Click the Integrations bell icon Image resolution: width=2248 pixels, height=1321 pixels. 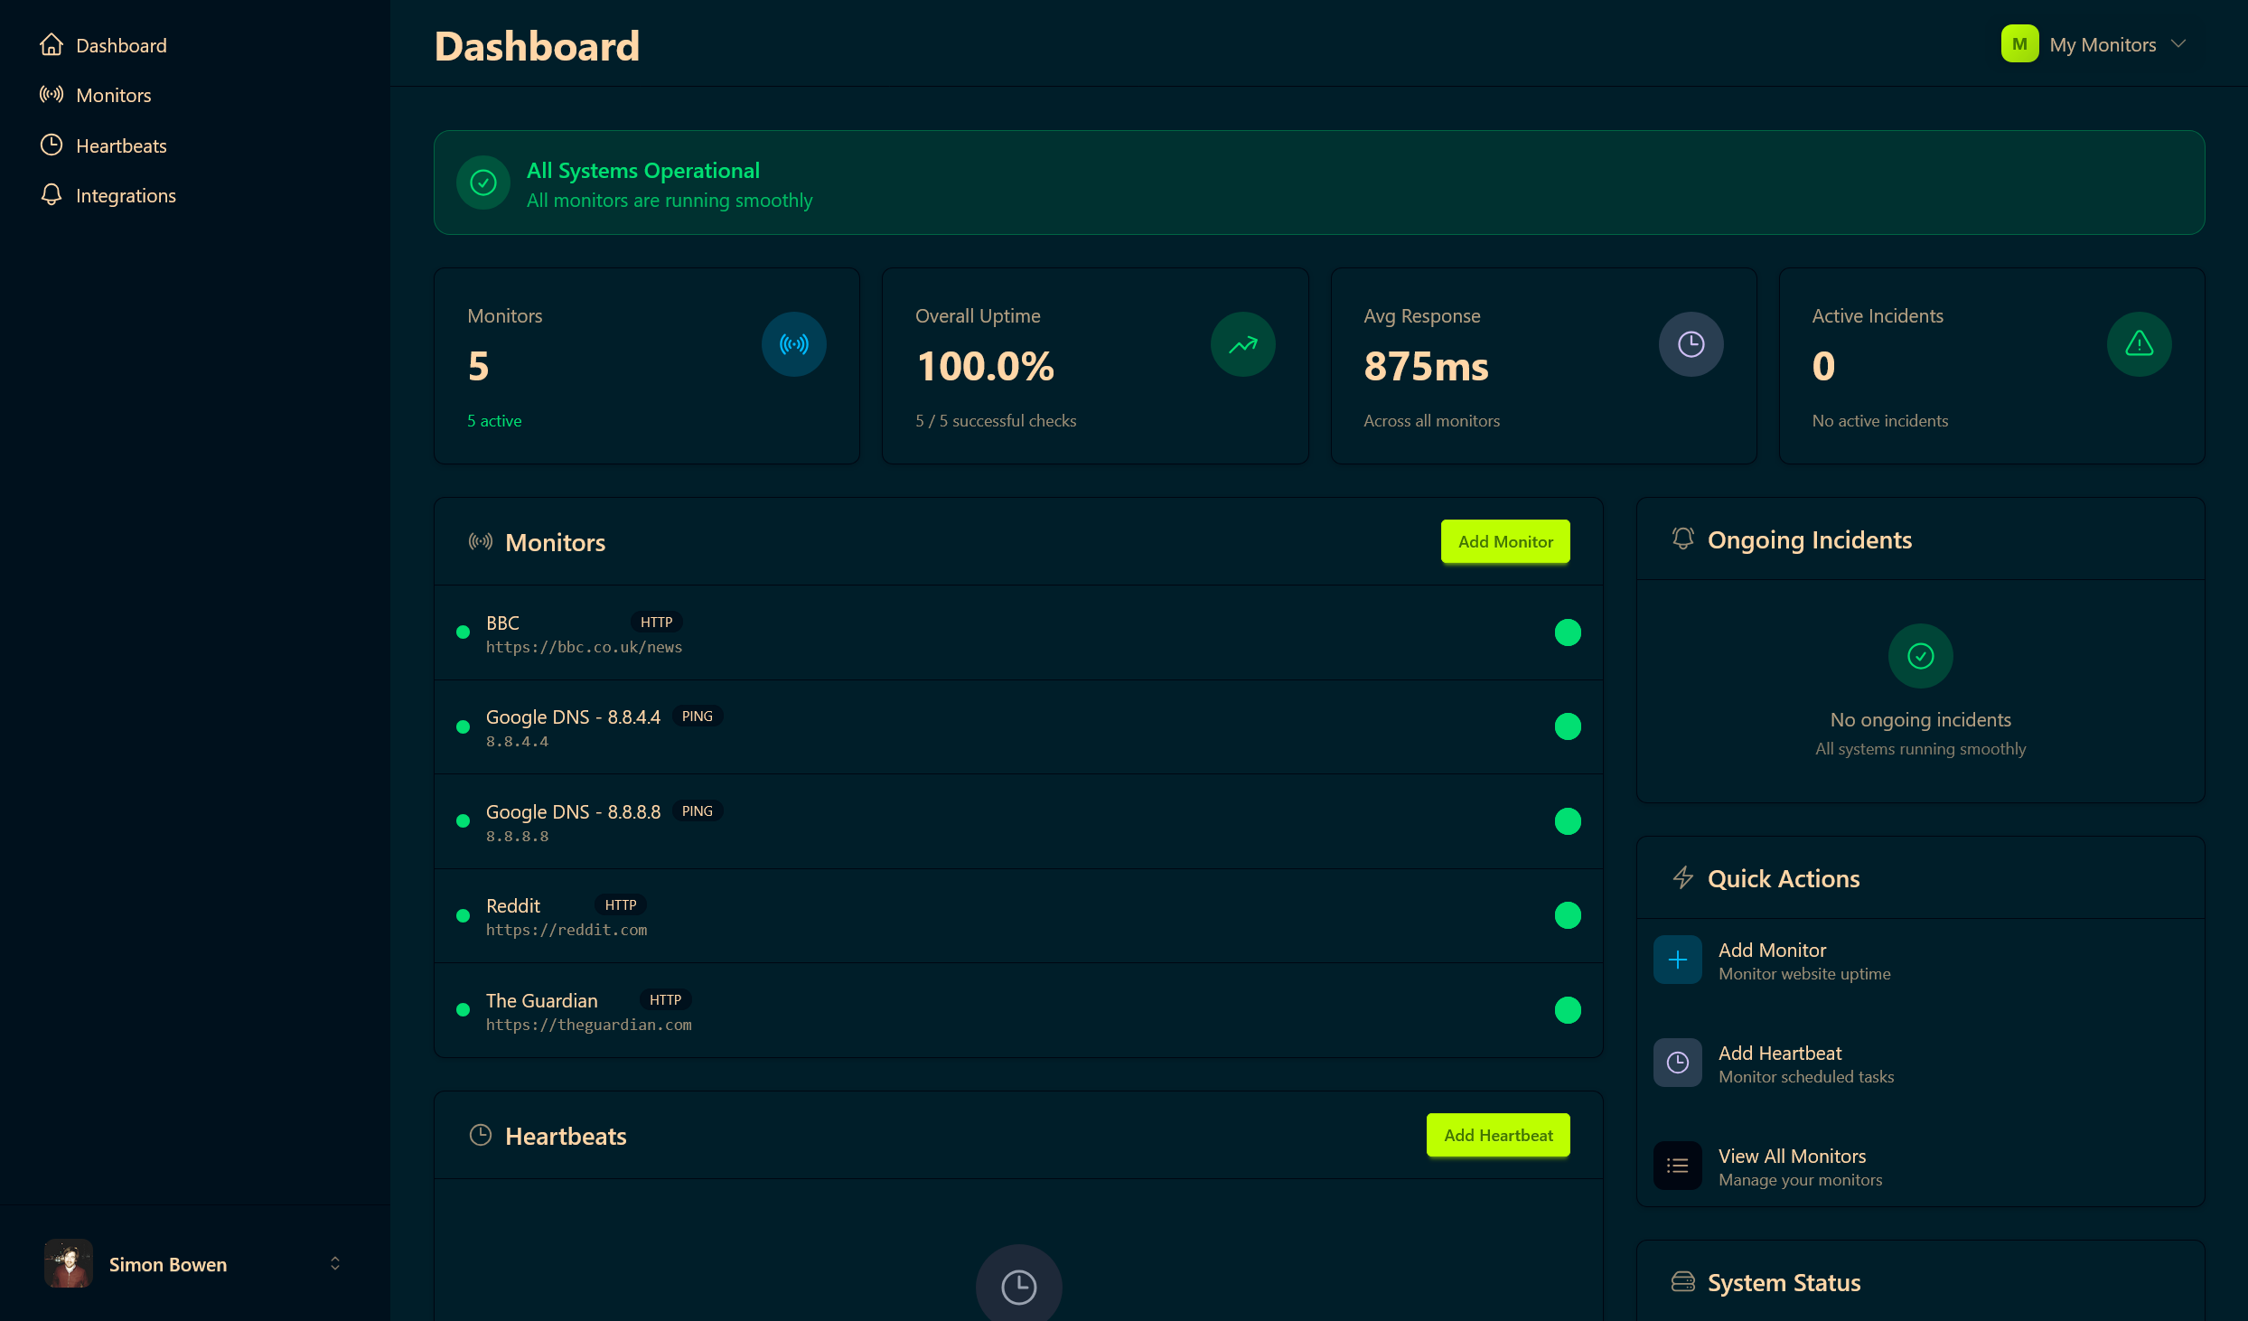[x=52, y=194]
